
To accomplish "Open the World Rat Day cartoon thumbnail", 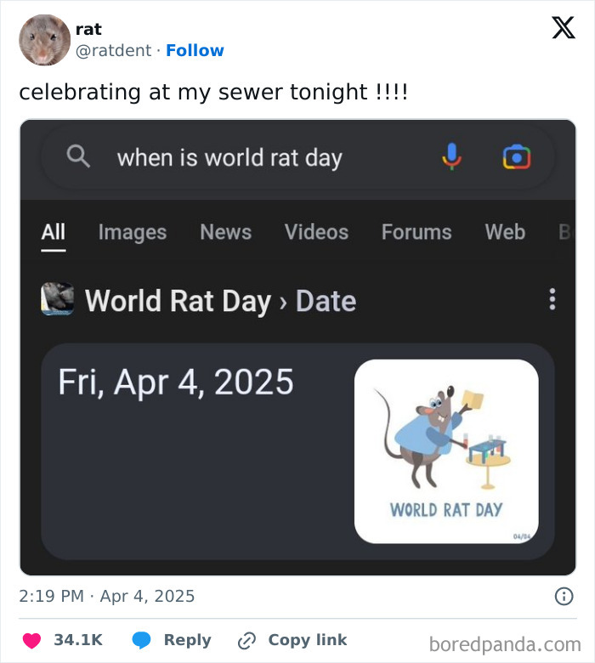I will [446, 451].
